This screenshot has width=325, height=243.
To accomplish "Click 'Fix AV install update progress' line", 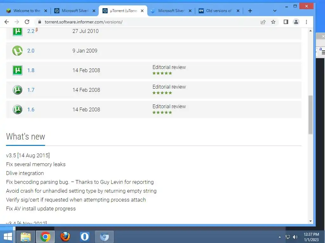I will point(41,209).
